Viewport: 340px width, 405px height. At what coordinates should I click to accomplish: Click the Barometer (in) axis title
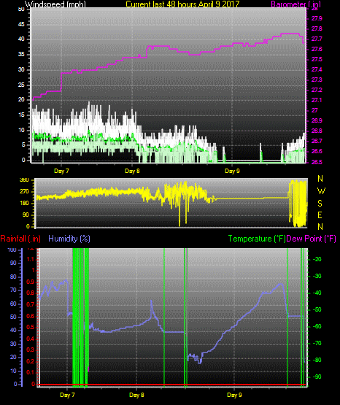[x=295, y=4]
